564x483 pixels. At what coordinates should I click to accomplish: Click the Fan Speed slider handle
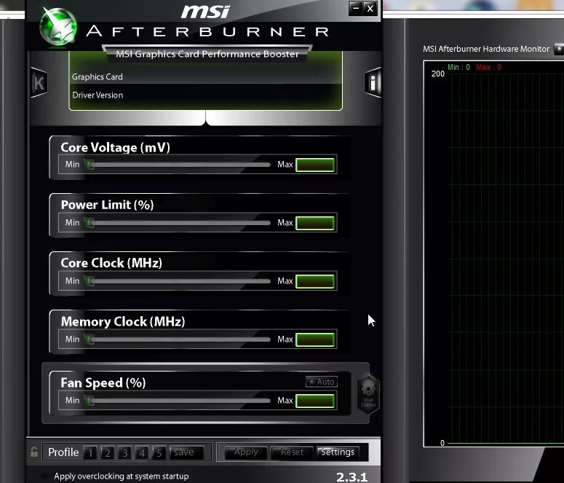point(90,401)
